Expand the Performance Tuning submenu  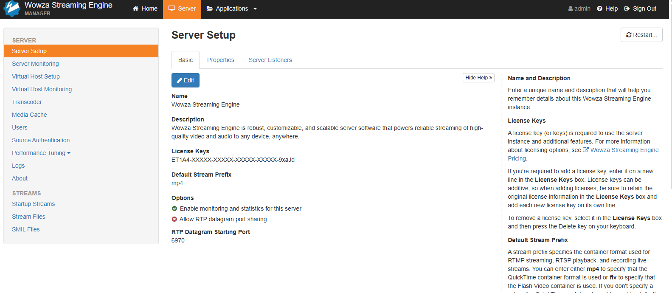pos(41,153)
